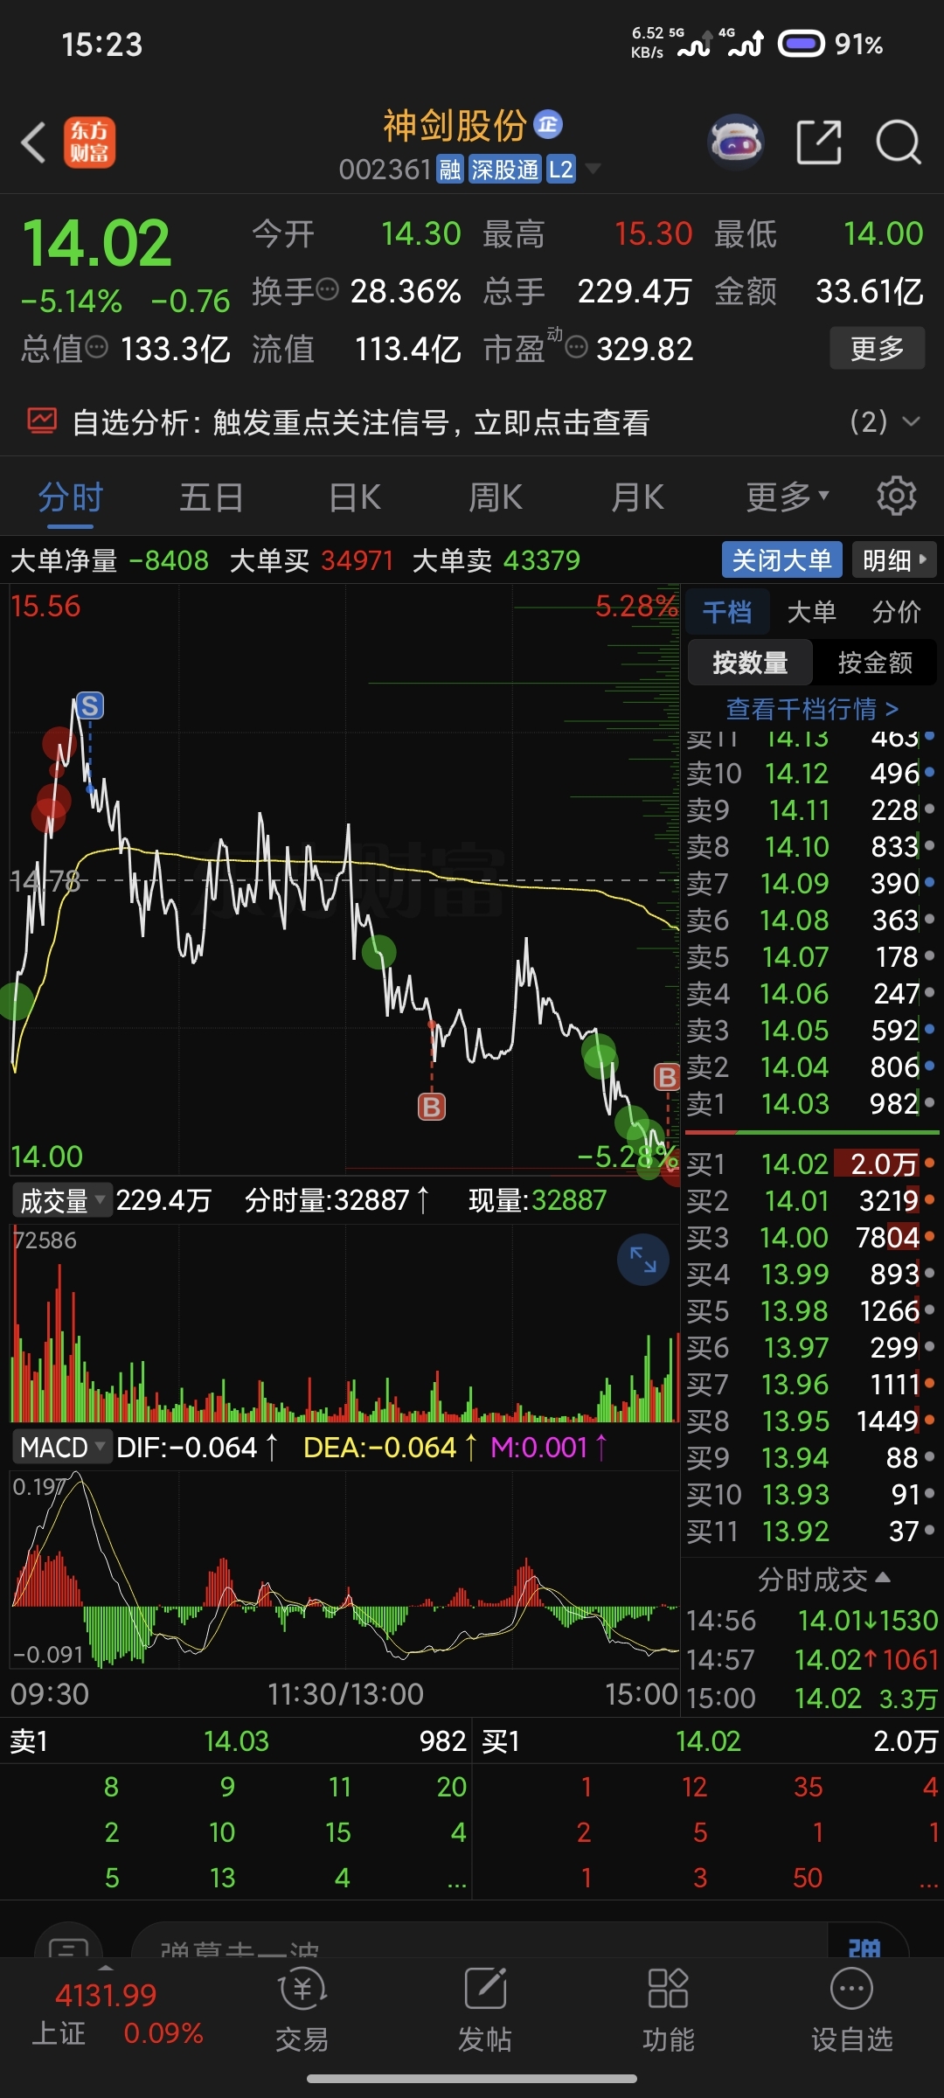
Task: Open chart settings gear icon
Action: coord(896,497)
